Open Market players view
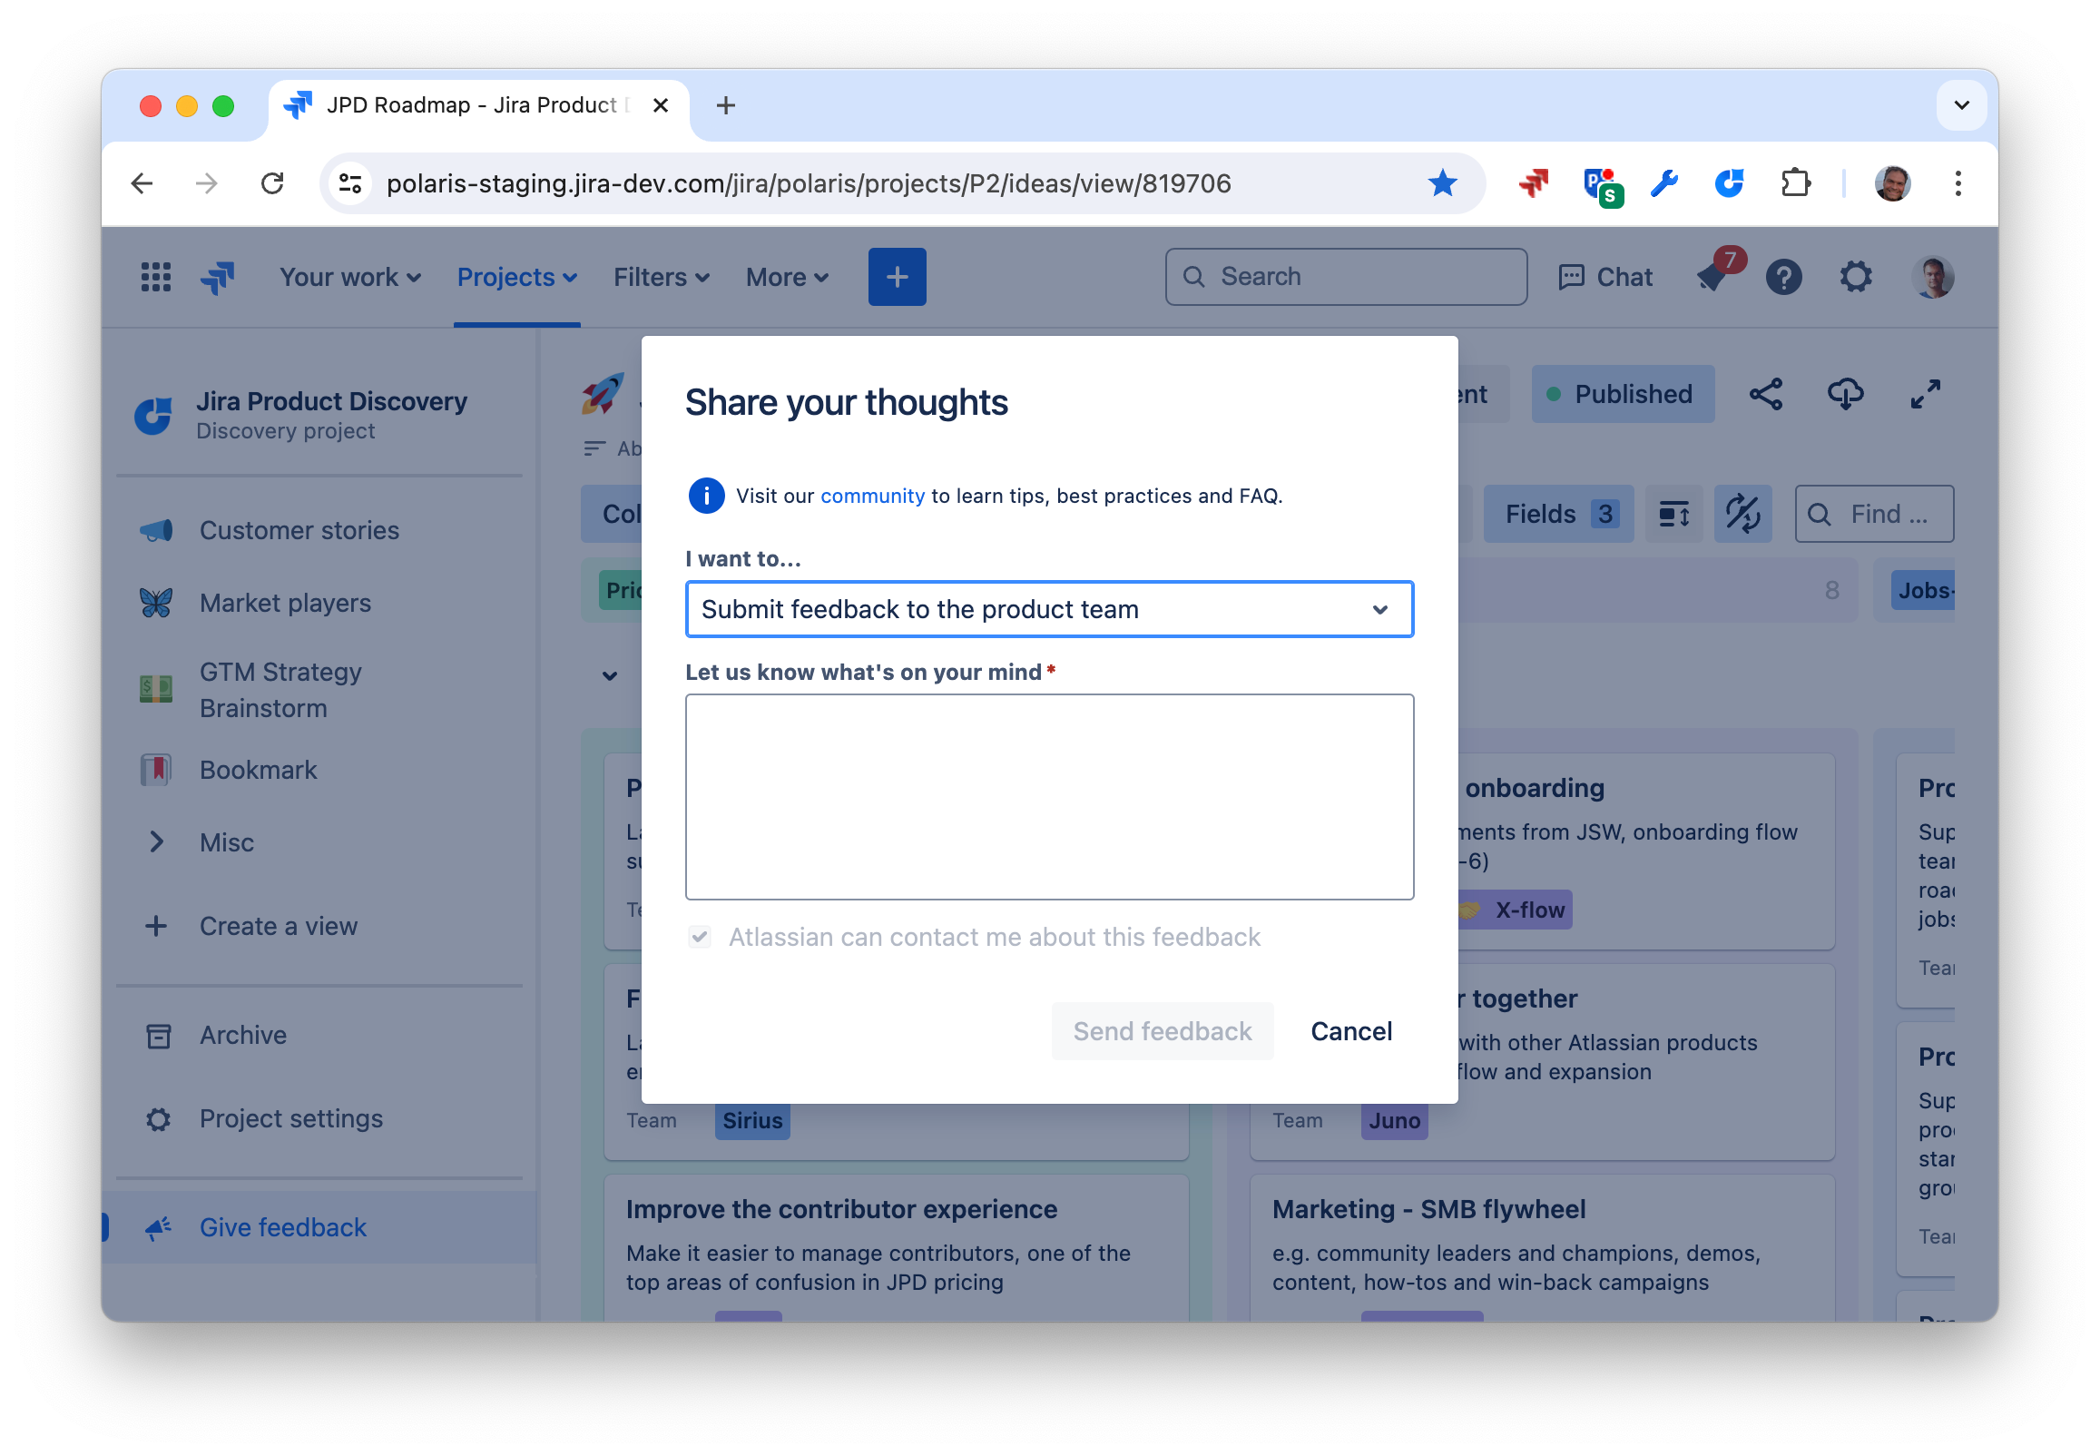2100x1456 pixels. 284,603
